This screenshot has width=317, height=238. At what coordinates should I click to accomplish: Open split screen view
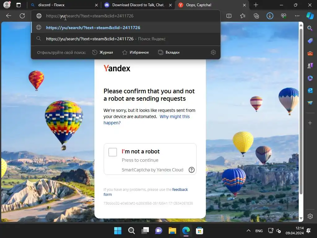click(x=229, y=16)
